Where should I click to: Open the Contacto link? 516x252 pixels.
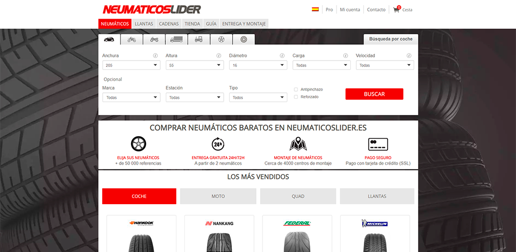coord(376,10)
